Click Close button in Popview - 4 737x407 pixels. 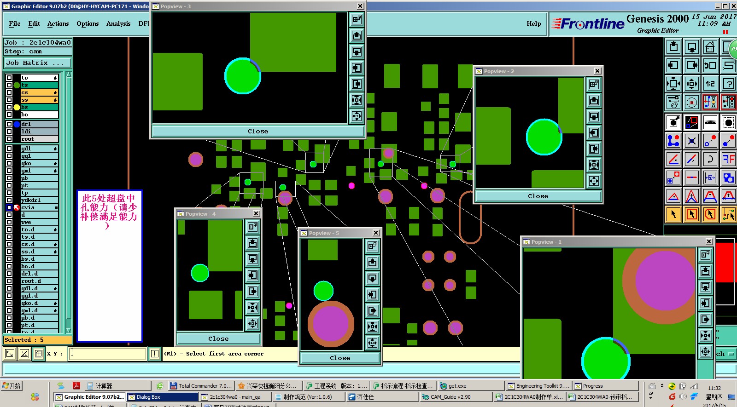(x=218, y=338)
